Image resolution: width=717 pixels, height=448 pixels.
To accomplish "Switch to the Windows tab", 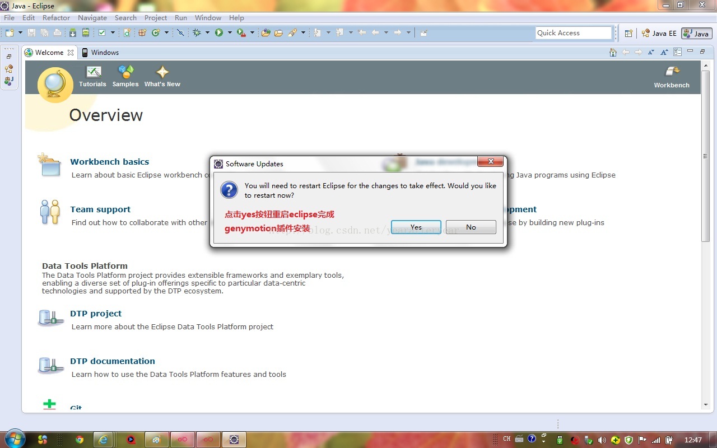I will (x=100, y=52).
